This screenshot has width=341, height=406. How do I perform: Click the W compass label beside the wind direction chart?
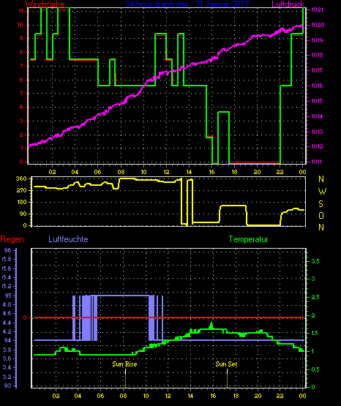[322, 192]
